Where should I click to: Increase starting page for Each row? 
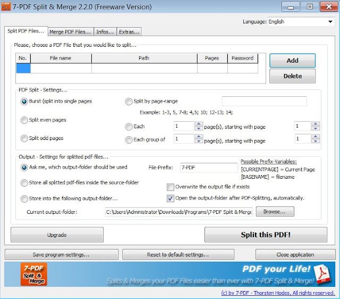[x=316, y=124]
